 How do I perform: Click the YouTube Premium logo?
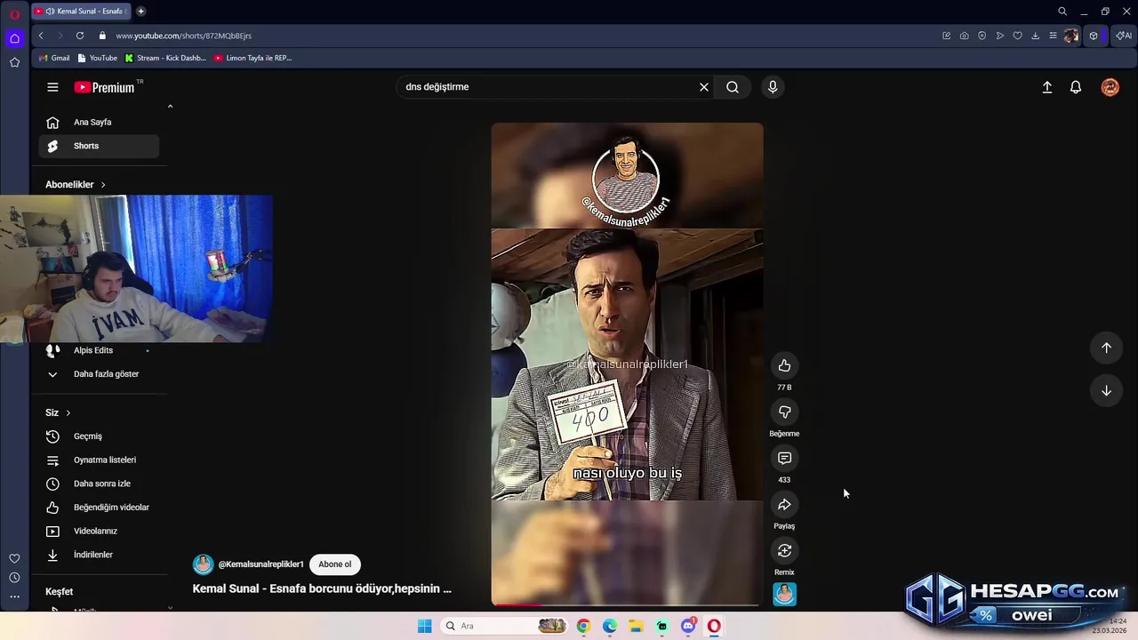pos(104,87)
